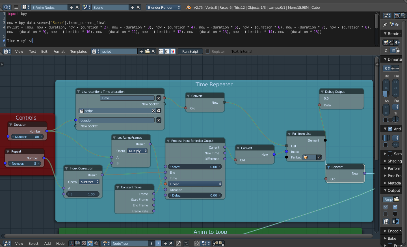Image resolution: width=407 pixels, height=247 pixels.
Task: Toggle the Anti-Aliasing checkbox
Action: (x=390, y=129)
